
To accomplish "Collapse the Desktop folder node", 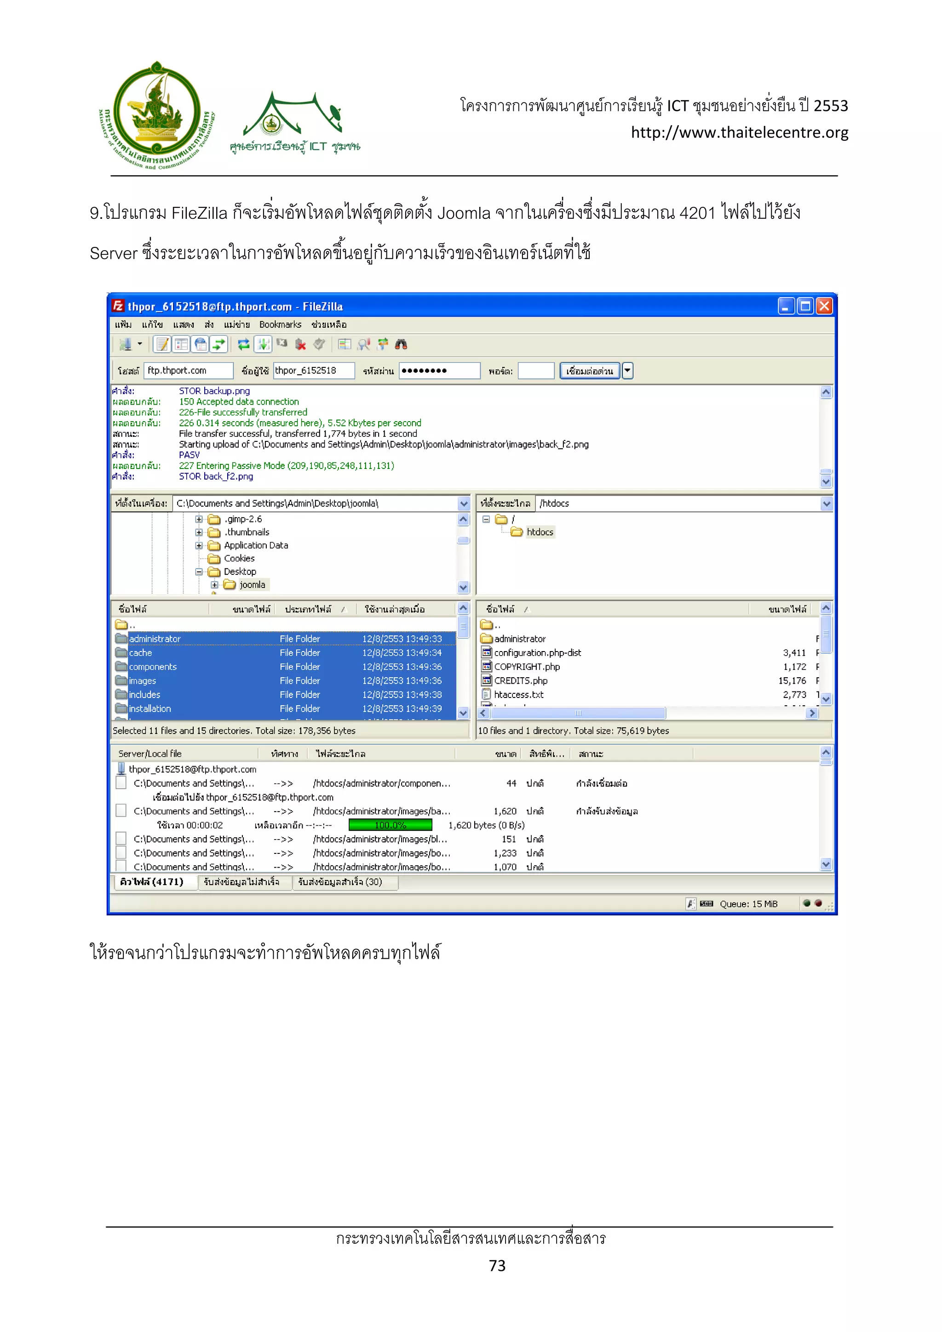I will [199, 572].
